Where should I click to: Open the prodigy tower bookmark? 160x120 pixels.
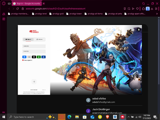[74, 14]
